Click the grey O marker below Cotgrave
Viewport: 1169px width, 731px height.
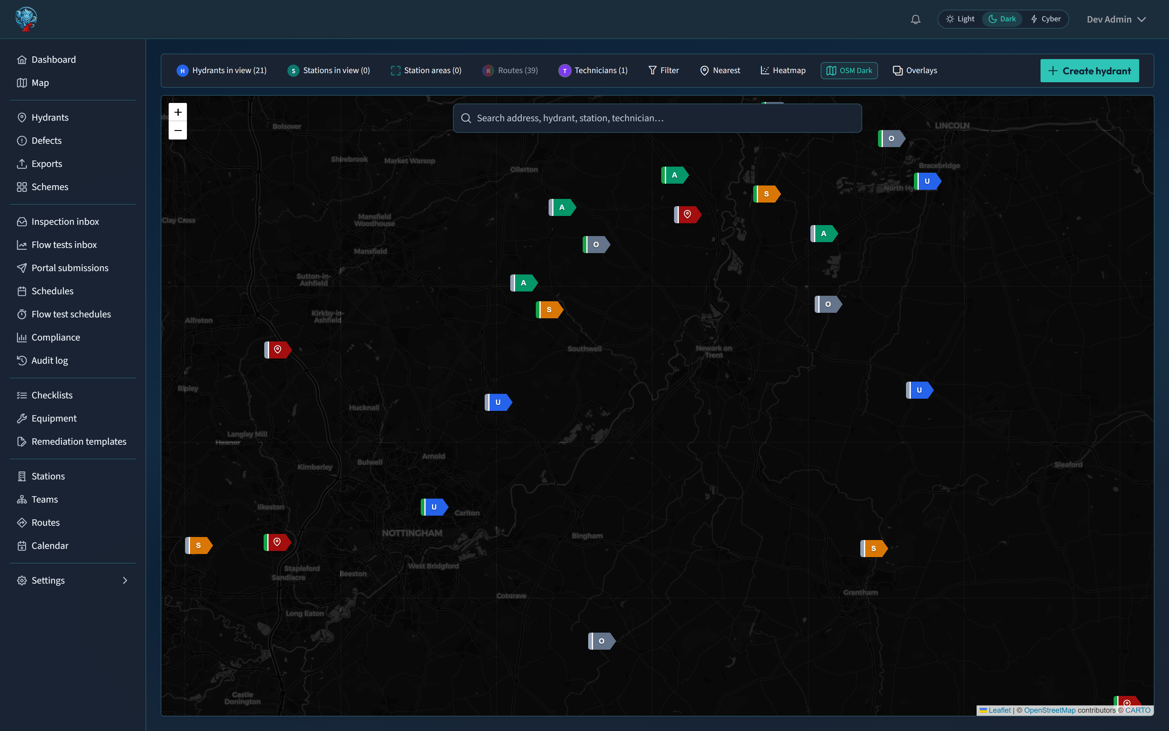tap(602, 641)
